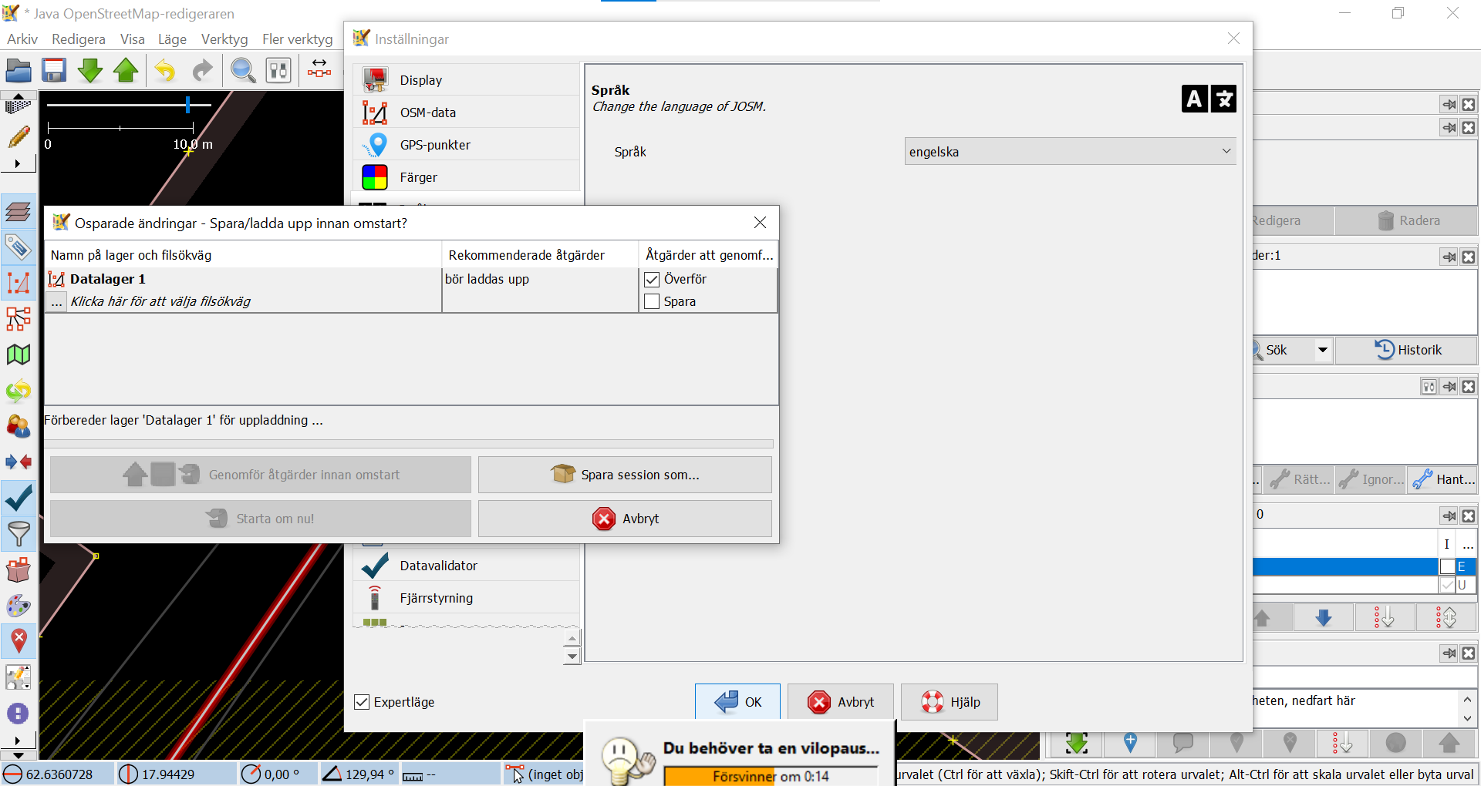The height and width of the screenshot is (786, 1481).
Task: Click Spara session som button
Action: pos(625,475)
